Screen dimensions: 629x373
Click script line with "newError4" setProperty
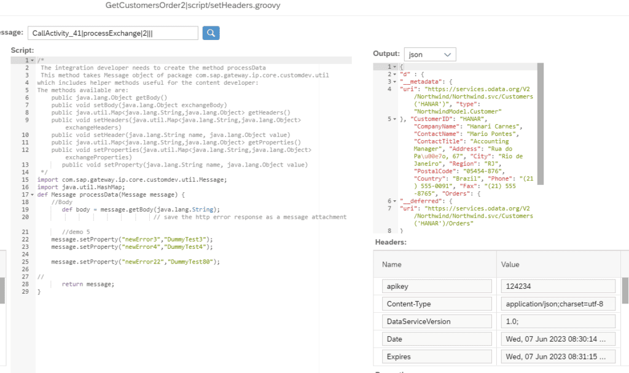tap(132, 247)
